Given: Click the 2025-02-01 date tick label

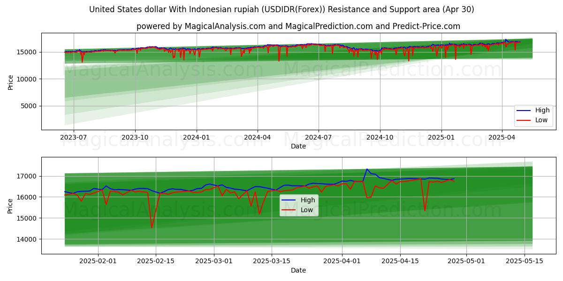Looking at the screenshot, I should click(x=98, y=262).
